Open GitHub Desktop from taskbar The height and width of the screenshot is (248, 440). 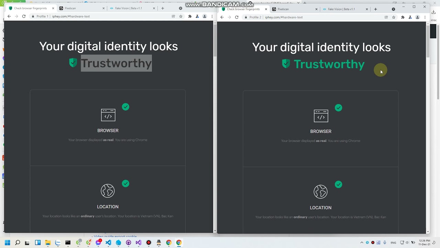pyautogui.click(x=129, y=242)
